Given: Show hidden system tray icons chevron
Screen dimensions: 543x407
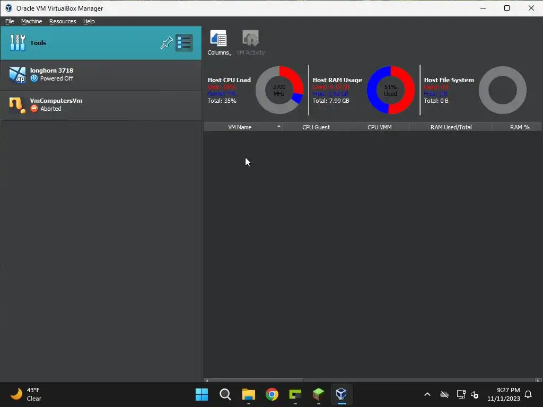Looking at the screenshot, I should pos(427,394).
